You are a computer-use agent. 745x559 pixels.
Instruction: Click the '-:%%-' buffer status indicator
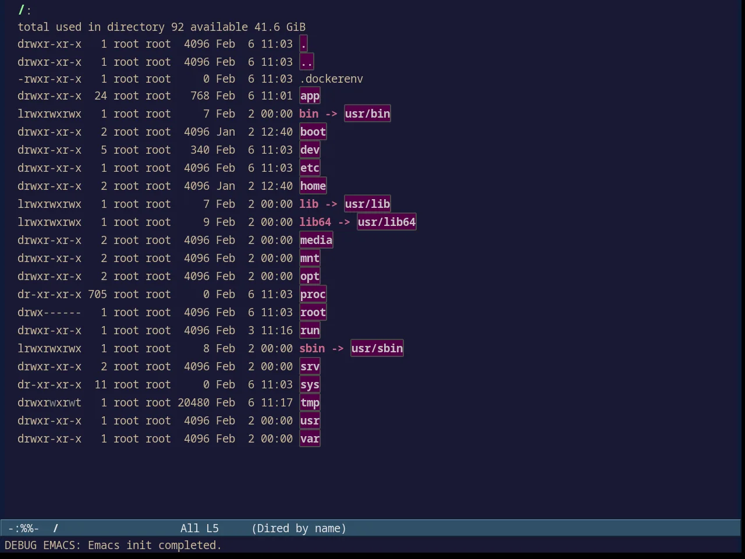click(x=24, y=528)
